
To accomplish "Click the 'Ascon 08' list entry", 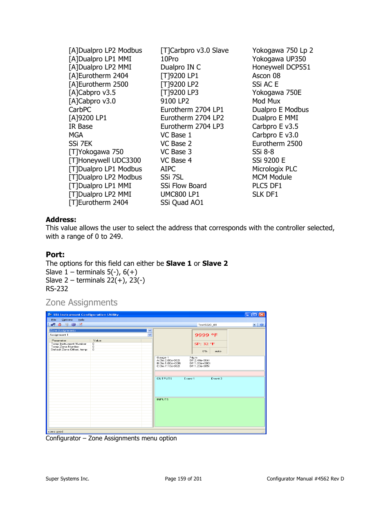I will [x=267, y=76].
